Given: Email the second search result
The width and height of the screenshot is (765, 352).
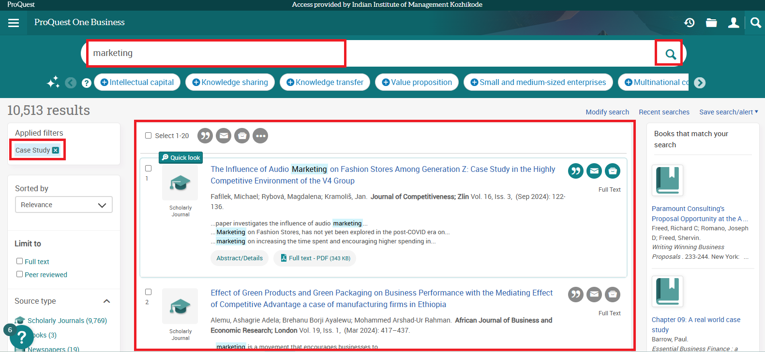Looking at the screenshot, I should (x=594, y=295).
